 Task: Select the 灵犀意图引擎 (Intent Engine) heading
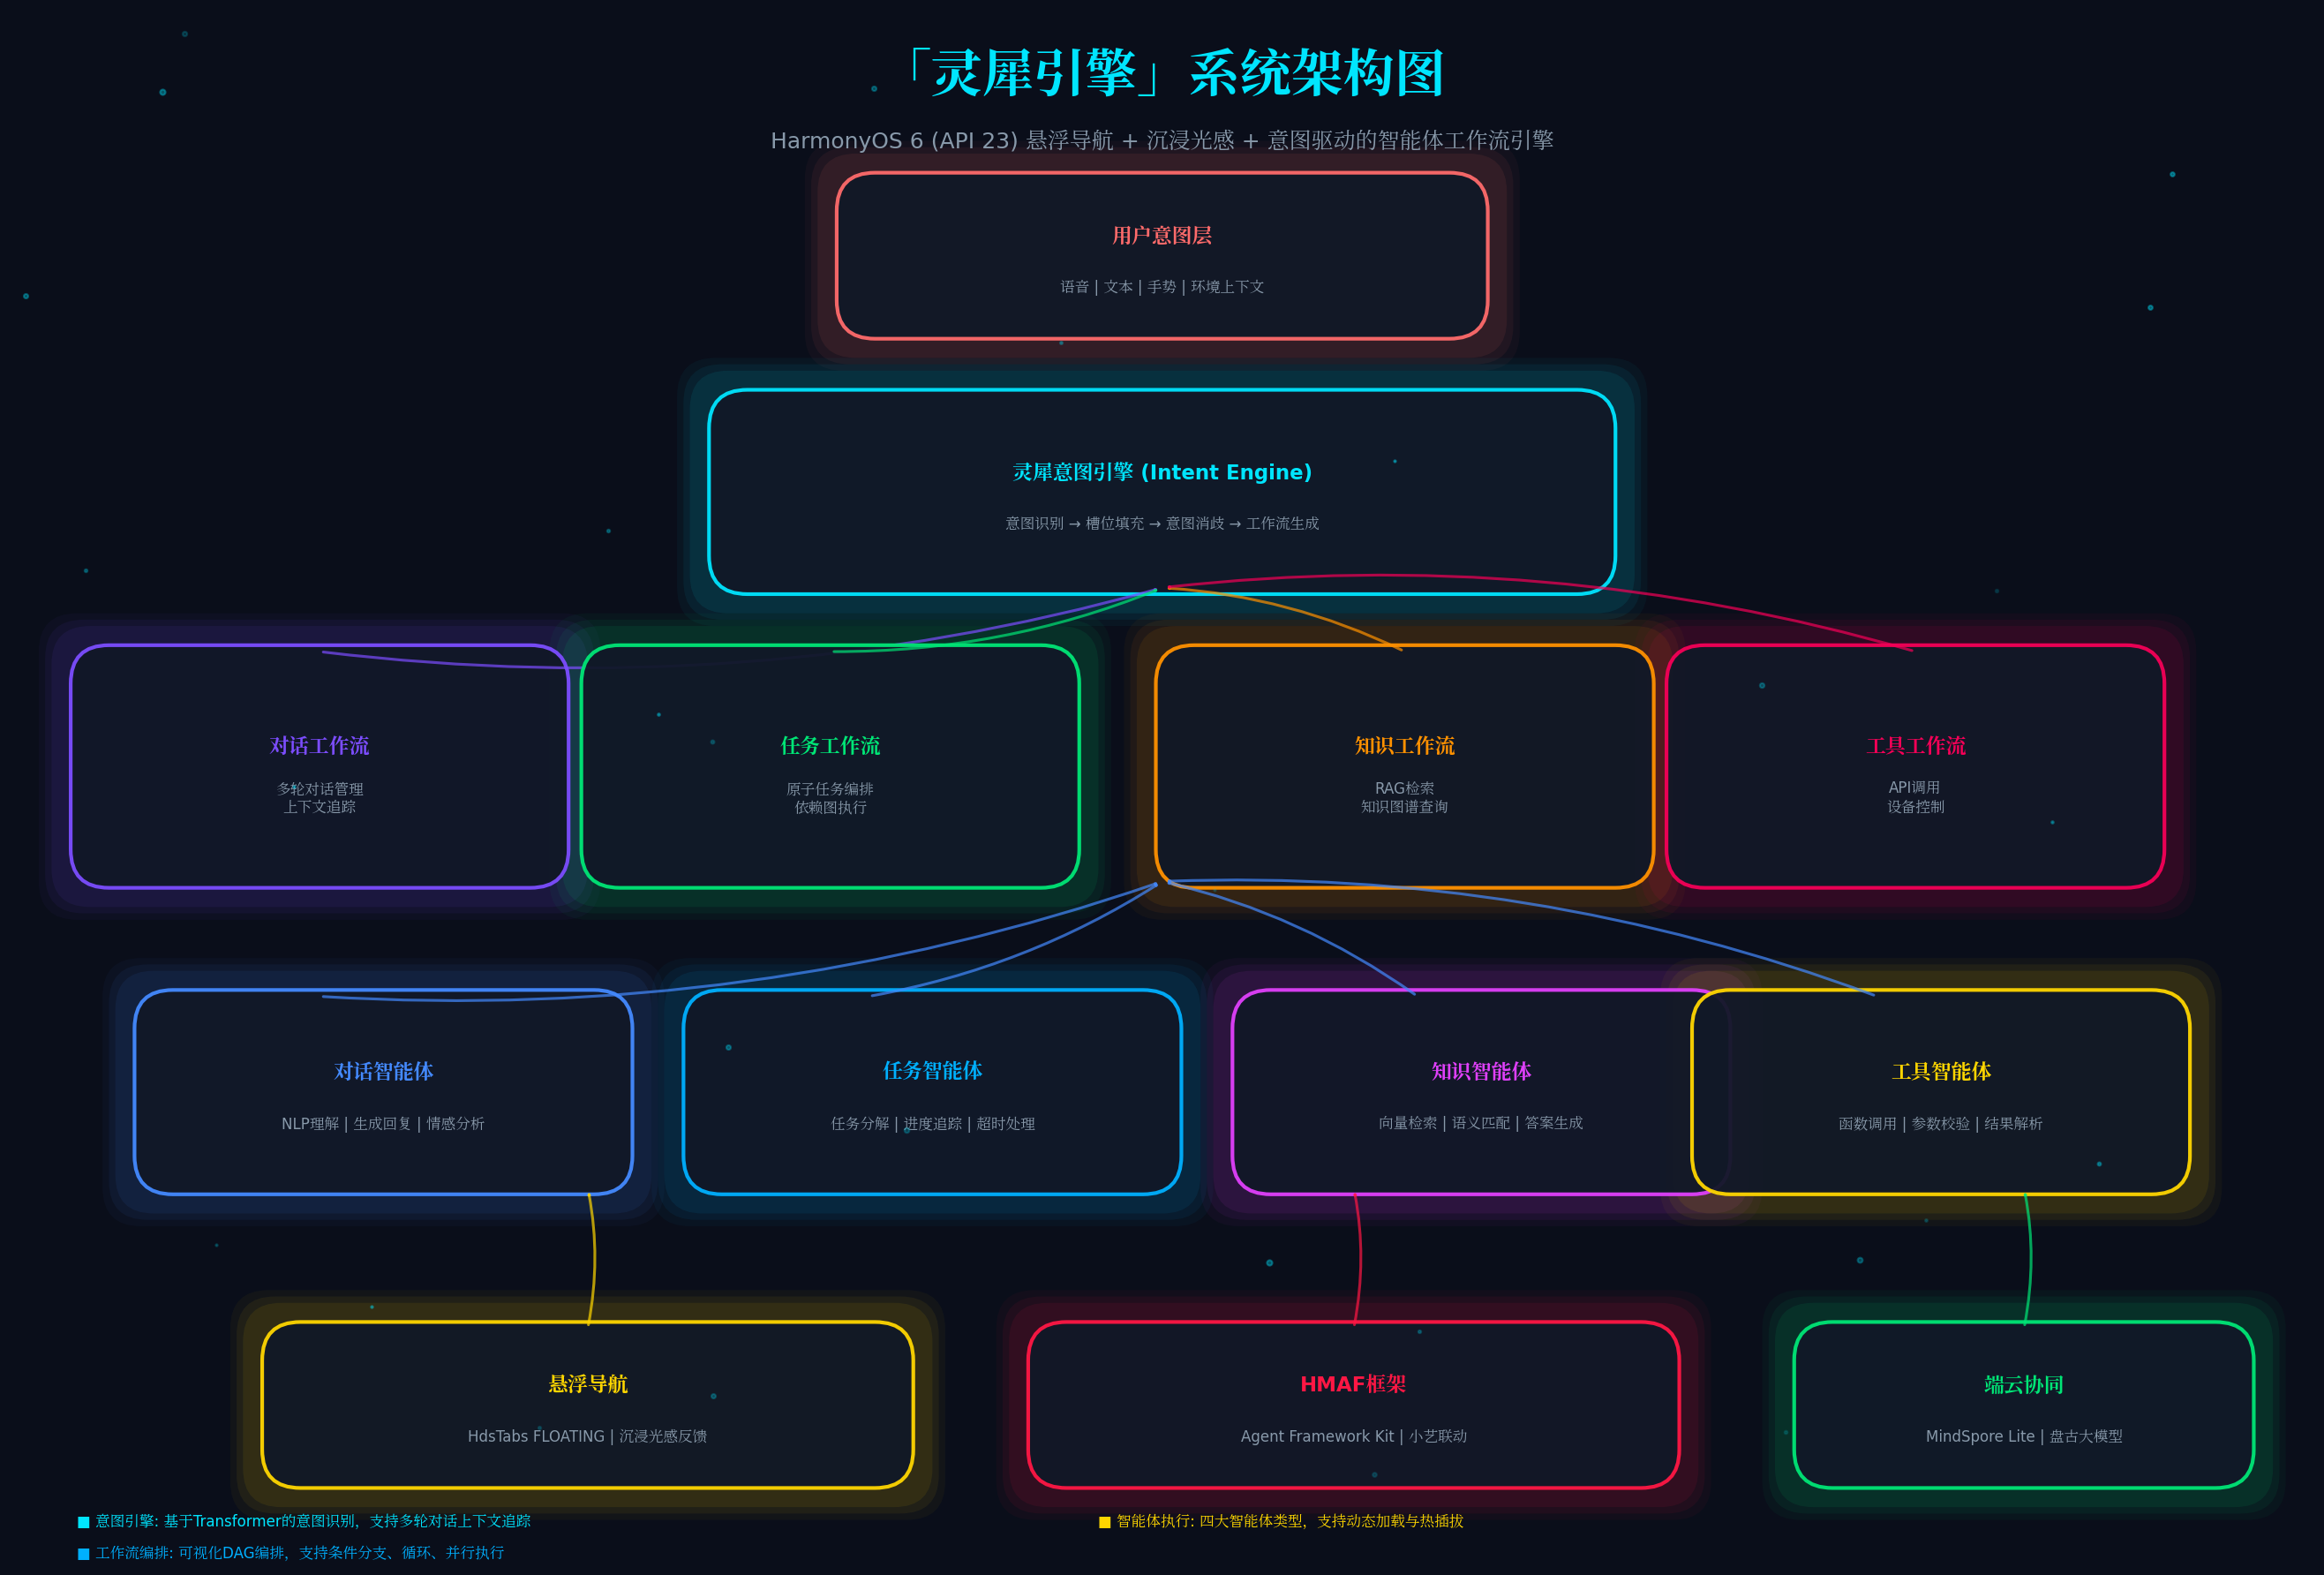click(x=1162, y=472)
